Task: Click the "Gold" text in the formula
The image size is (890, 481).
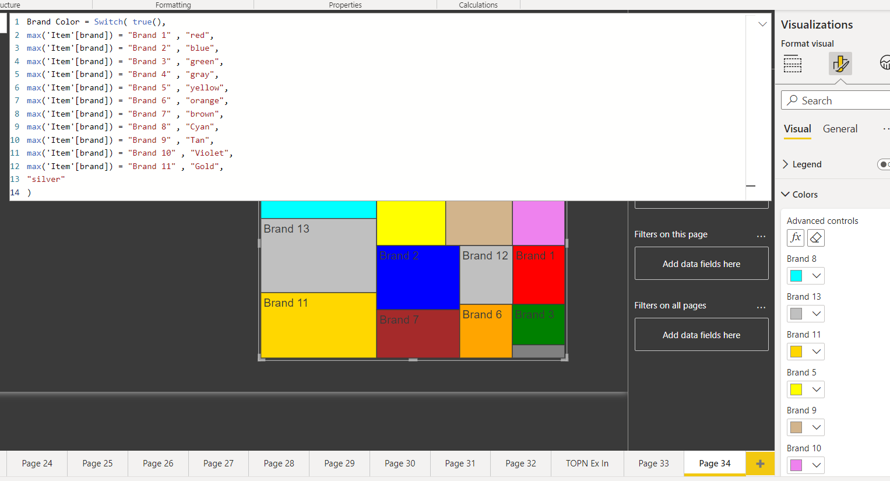Action: tap(205, 167)
